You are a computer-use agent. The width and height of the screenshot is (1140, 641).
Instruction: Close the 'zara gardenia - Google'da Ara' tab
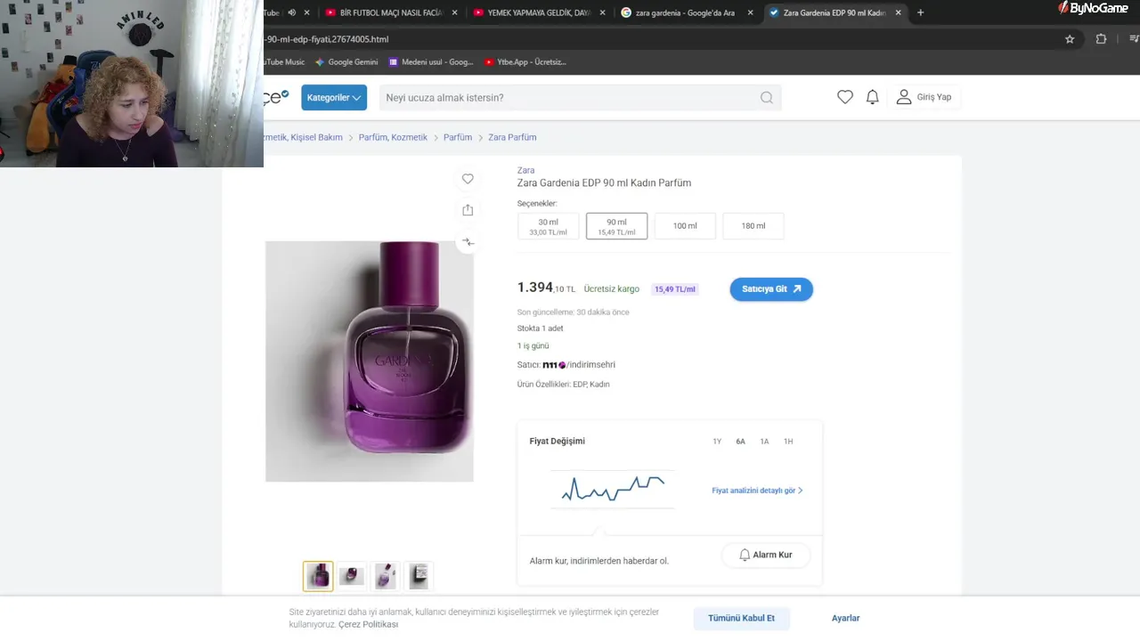[750, 12]
